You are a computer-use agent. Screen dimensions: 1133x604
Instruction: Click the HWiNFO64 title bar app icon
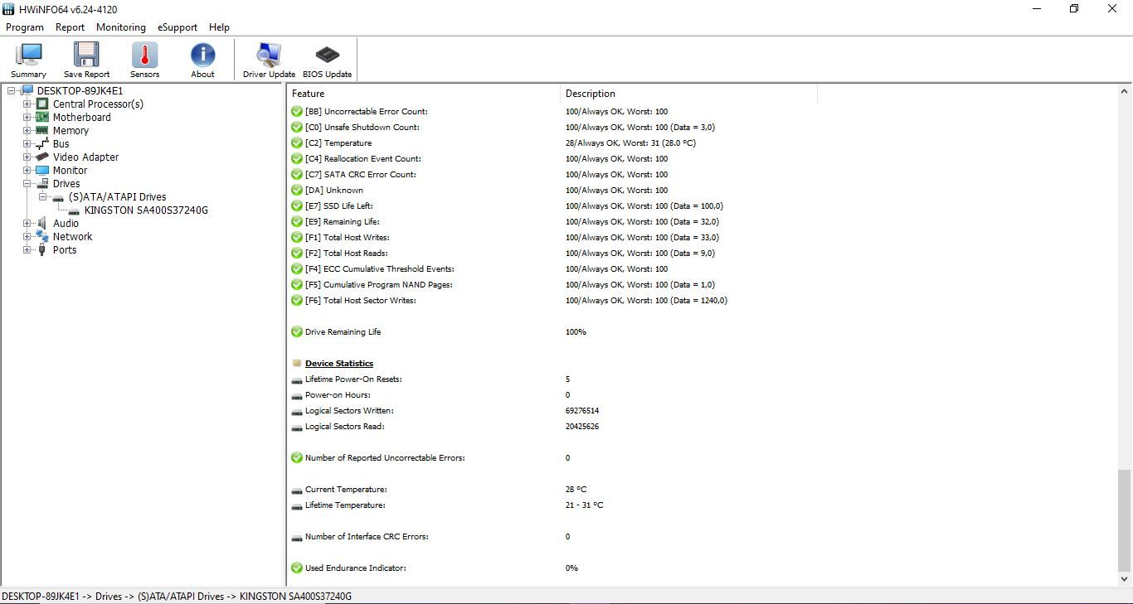pos(8,9)
